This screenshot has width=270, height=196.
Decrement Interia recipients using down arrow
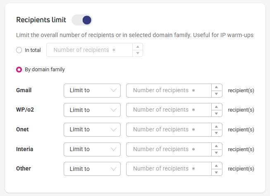coord(217,153)
